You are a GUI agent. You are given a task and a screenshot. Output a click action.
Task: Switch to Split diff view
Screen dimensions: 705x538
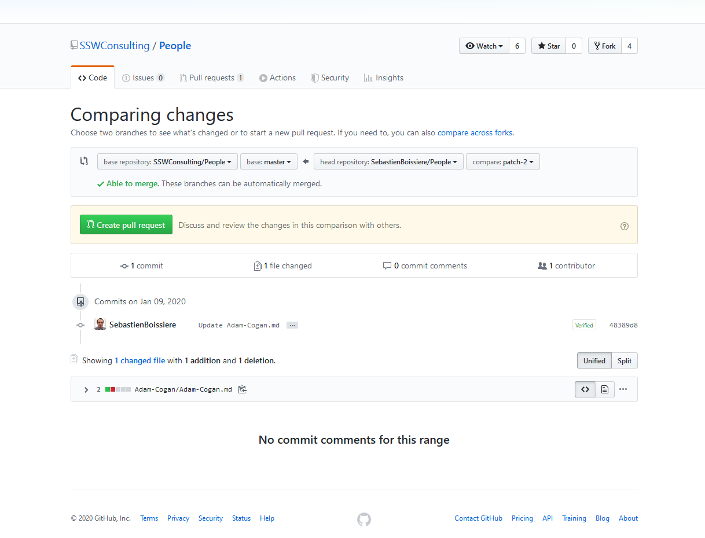coord(625,360)
